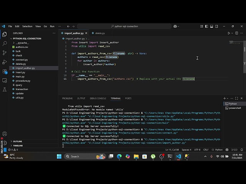Open insert.py in the explorer
Viewport: 246px width, 184px height.
[20, 72]
